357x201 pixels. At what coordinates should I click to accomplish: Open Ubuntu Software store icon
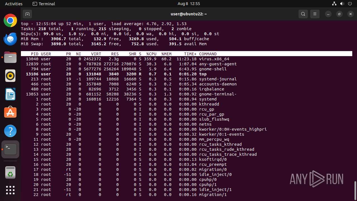pyautogui.click(x=10, y=113)
